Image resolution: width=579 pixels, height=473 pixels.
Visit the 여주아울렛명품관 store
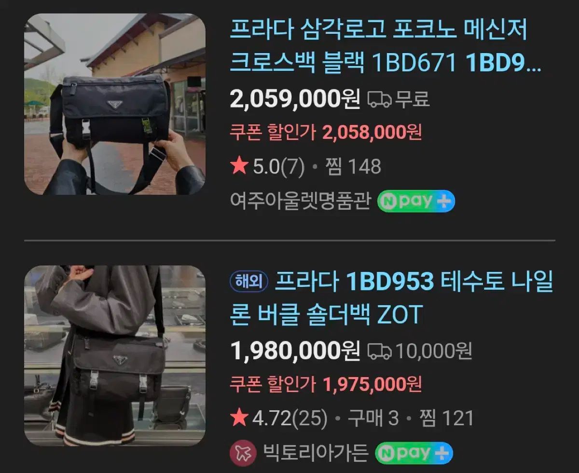click(300, 202)
